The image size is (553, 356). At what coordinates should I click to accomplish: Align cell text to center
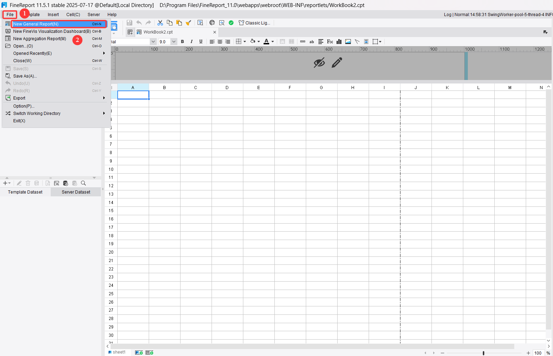pos(220,42)
